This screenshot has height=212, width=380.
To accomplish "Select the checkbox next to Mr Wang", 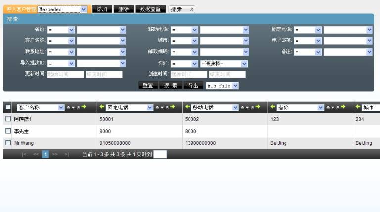I will click(x=8, y=143).
